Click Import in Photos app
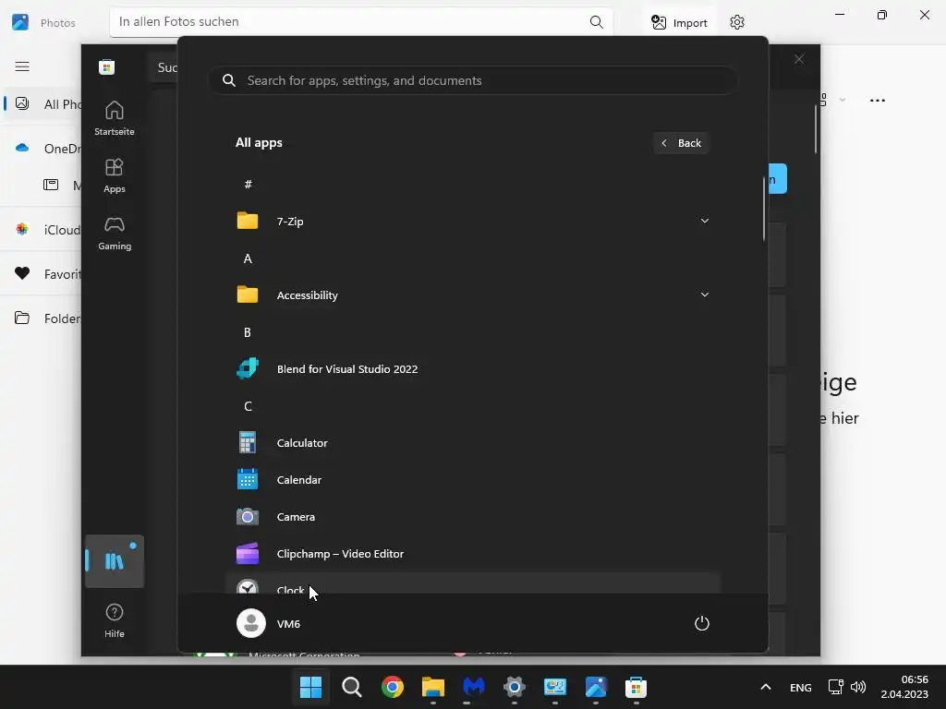 click(679, 22)
